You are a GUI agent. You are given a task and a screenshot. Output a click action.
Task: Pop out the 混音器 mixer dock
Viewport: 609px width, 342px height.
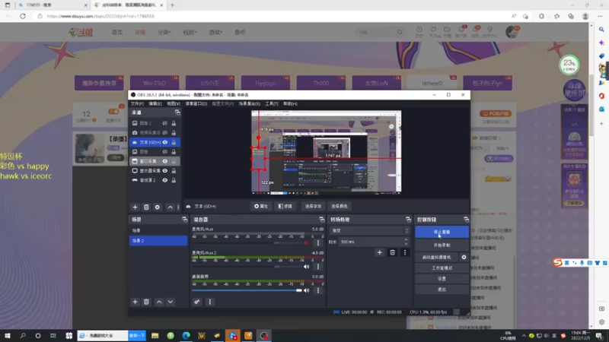click(321, 220)
